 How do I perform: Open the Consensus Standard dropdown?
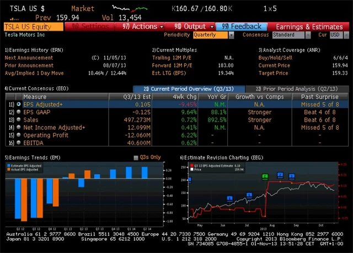coord(291,35)
